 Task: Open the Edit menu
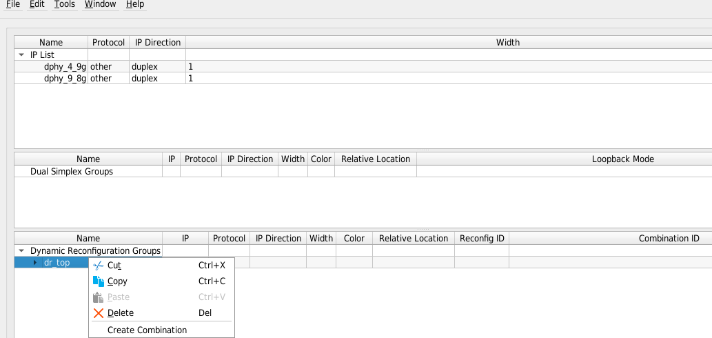[37, 4]
